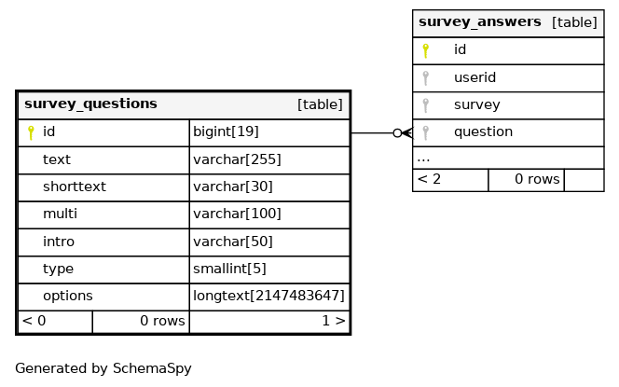Click the crow's foot relationship connector
Image resolution: width=619 pixels, height=387 pixels.
pos(403,133)
